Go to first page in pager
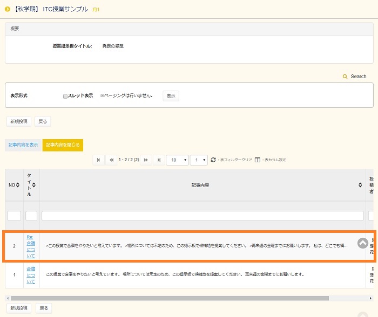This screenshot has height=317, width=378. click(x=98, y=160)
